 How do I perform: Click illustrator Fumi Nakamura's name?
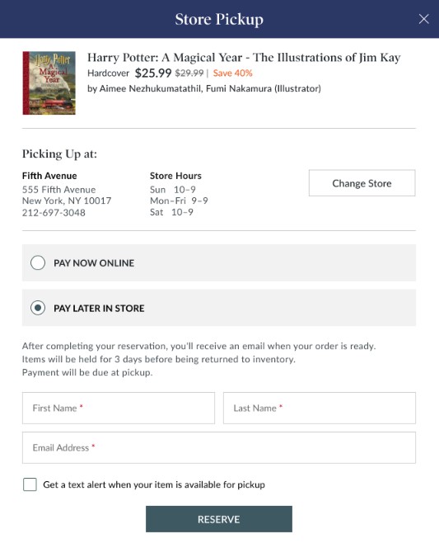(x=239, y=89)
